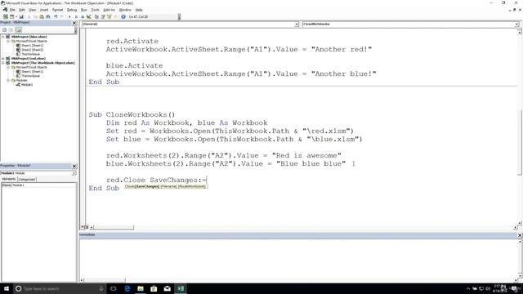
Task: Select VBAProject (red.xlsm) in project tree
Action: pyautogui.click(x=29, y=58)
